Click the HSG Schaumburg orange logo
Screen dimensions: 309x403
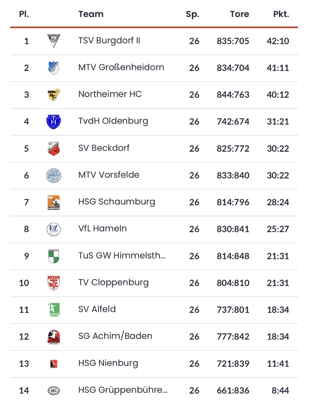pyautogui.click(x=53, y=202)
